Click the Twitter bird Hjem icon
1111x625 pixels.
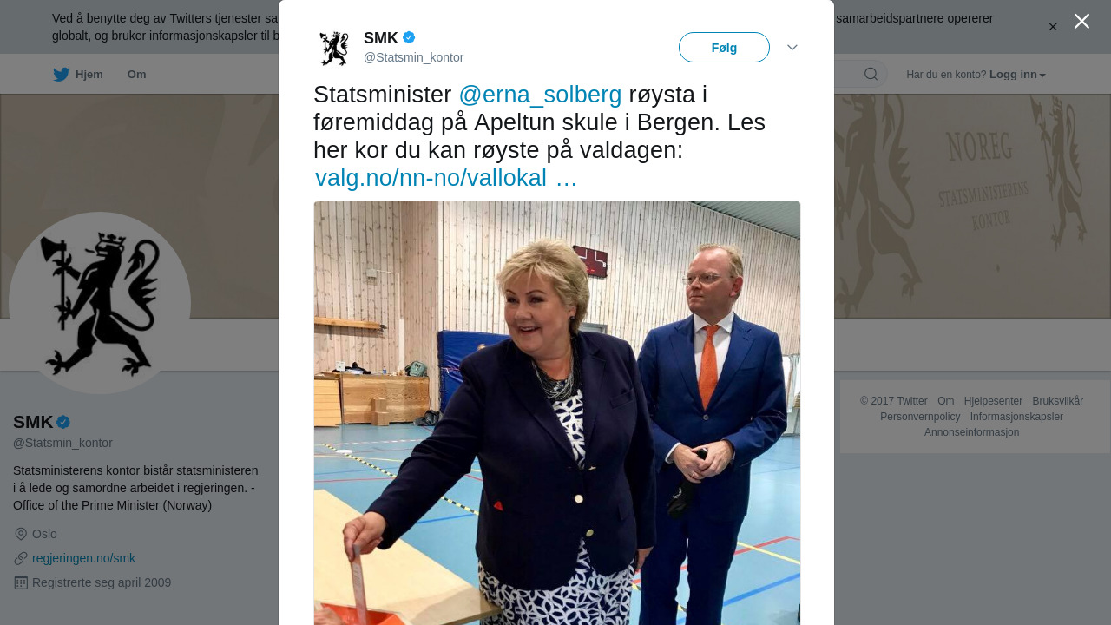click(61, 75)
